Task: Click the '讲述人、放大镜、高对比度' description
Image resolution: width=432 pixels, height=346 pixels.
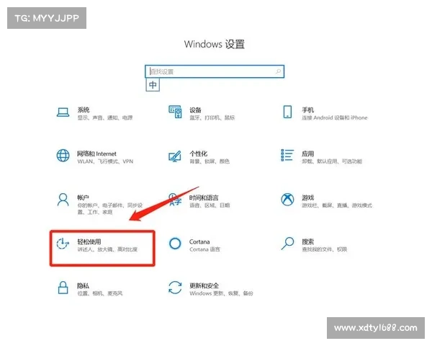Action: (107, 249)
